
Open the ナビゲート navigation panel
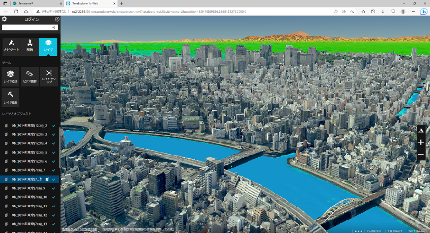pos(12,47)
